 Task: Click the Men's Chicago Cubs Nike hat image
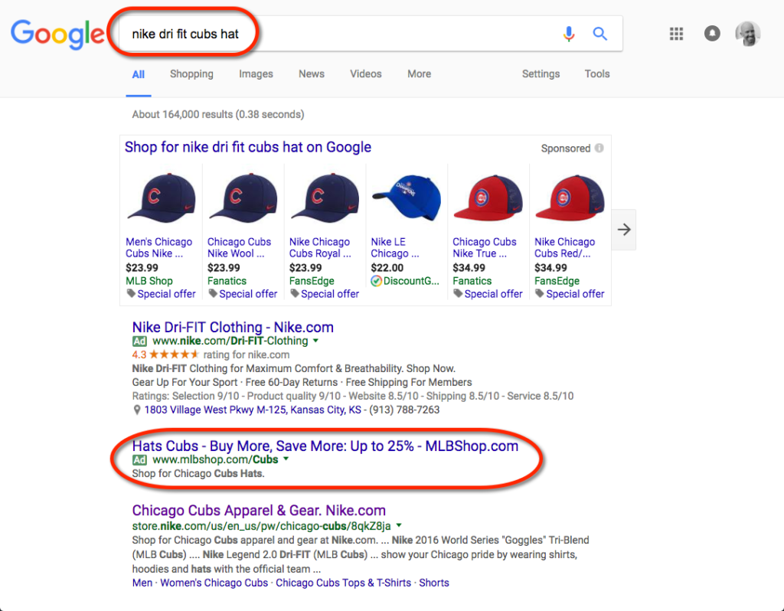(161, 198)
